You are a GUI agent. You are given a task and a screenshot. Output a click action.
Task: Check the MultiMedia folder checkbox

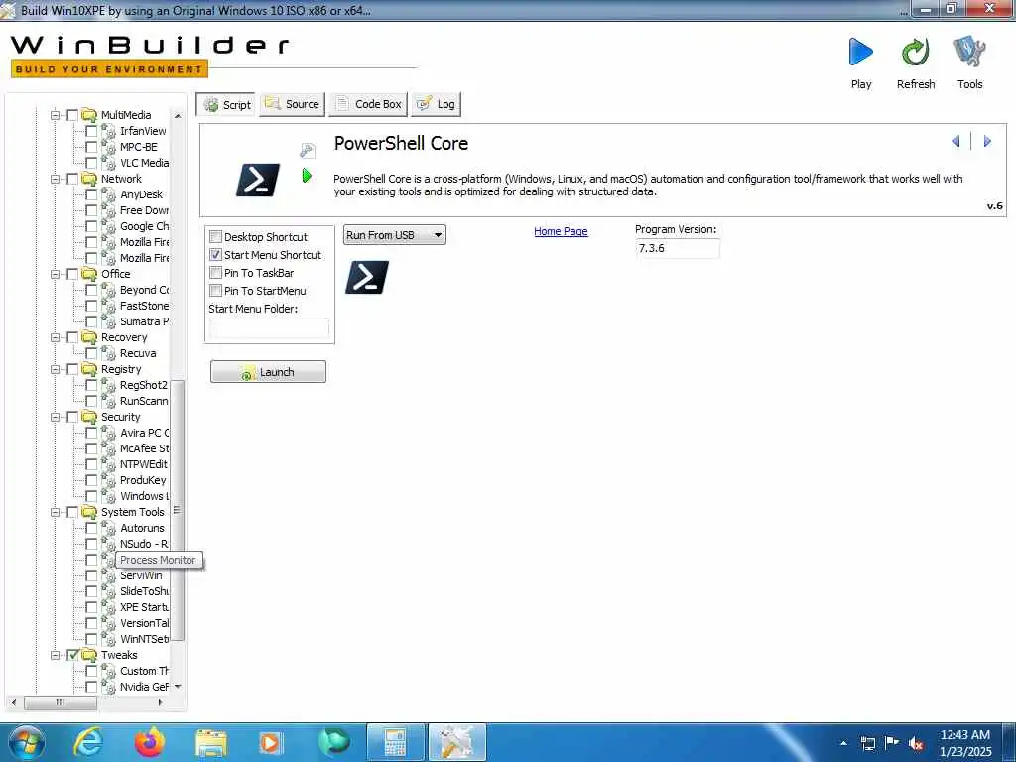[x=72, y=115]
